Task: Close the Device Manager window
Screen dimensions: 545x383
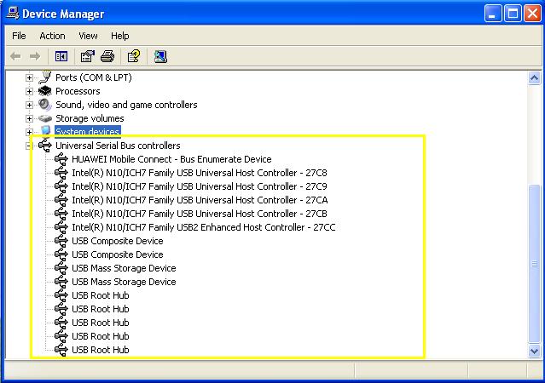Action: coord(532,14)
